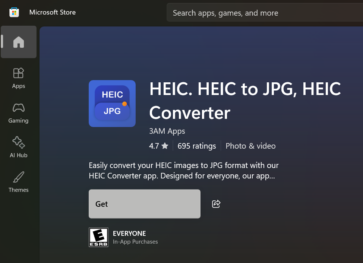Image resolution: width=363 pixels, height=263 pixels.
Task: Open the 3AM Apps publisher page
Action: [167, 131]
